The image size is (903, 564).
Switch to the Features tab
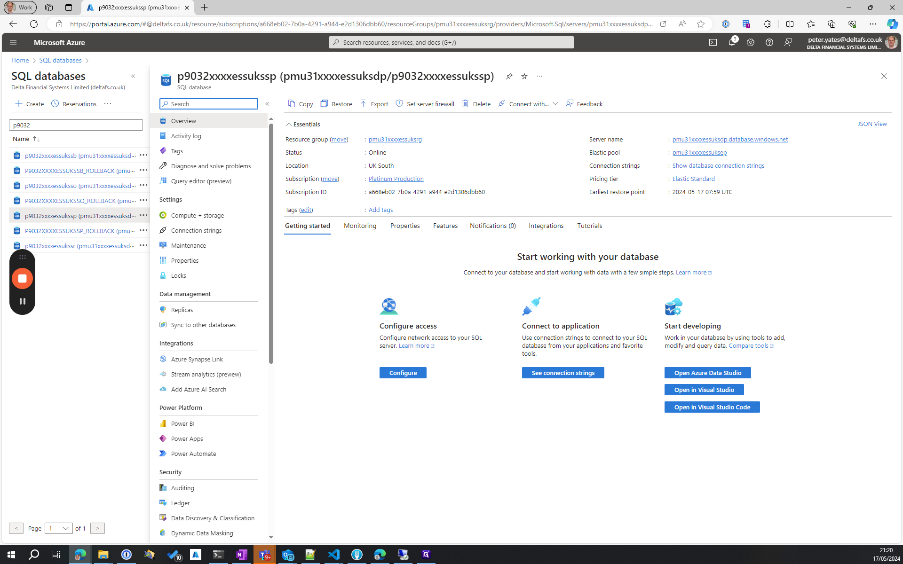pyautogui.click(x=445, y=226)
